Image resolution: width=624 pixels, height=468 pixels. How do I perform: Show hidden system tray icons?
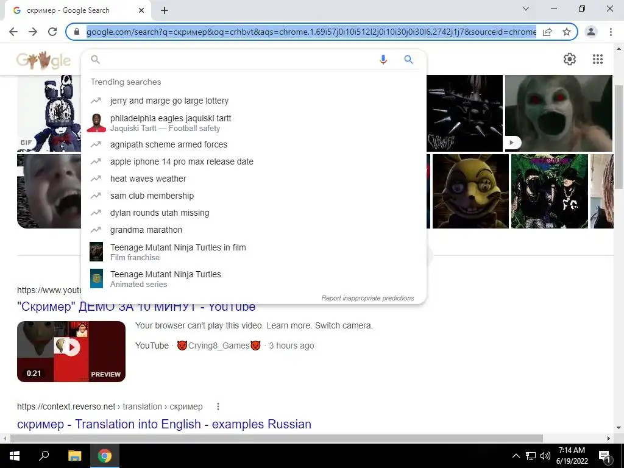point(516,456)
